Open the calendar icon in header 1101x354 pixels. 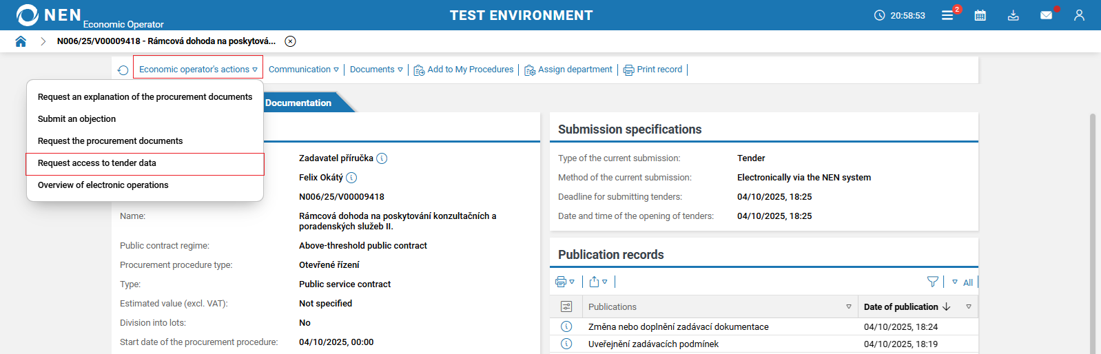(980, 15)
